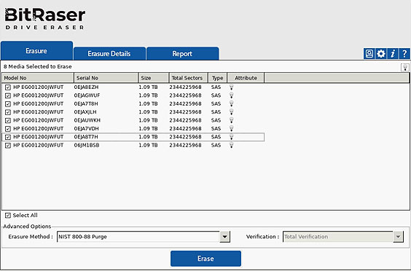Click attribute bulb icon for serial 0EJA8EZH
411x271 pixels.
231,87
